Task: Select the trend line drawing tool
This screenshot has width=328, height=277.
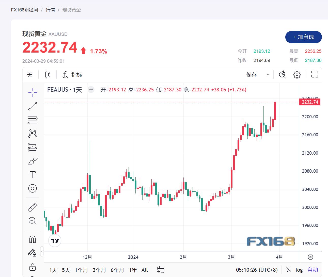Action: [x=32, y=106]
